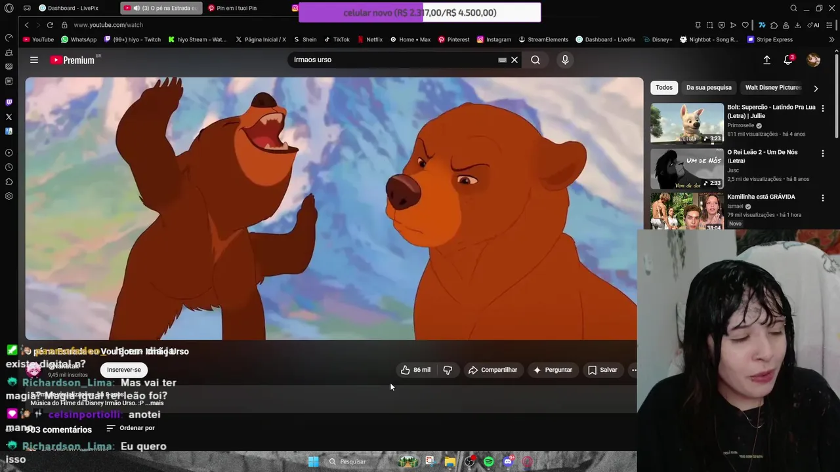Image resolution: width=840 pixels, height=472 pixels.
Task: Switch to Pin em I tuoi Pin tab
Action: pos(236,8)
